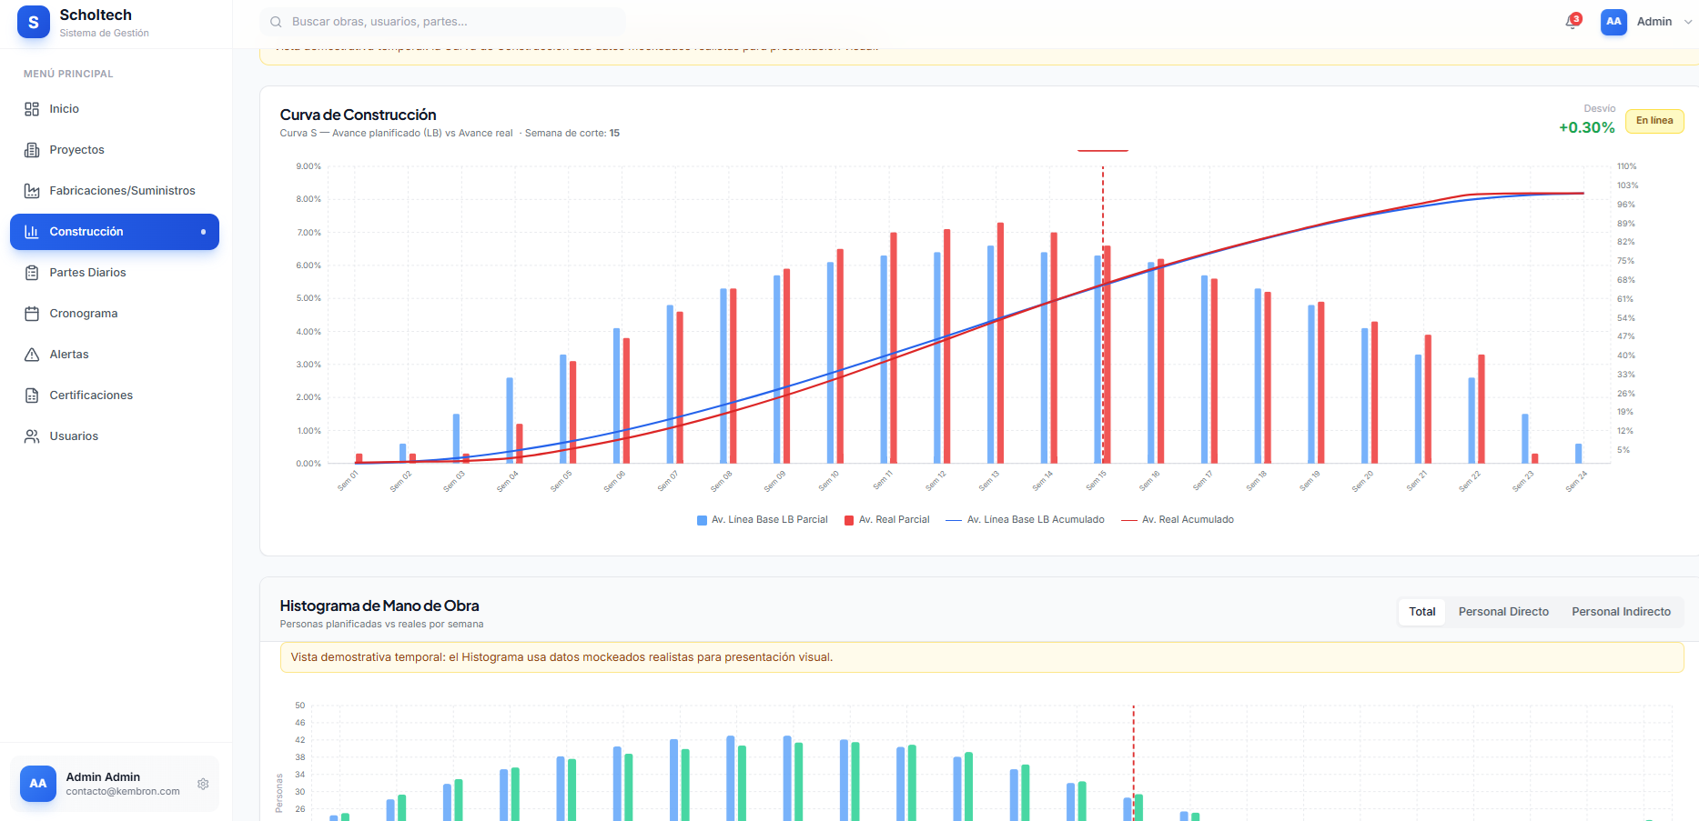The height and width of the screenshot is (821, 1699).
Task: Select the Proyectos sidebar icon
Action: (33, 149)
